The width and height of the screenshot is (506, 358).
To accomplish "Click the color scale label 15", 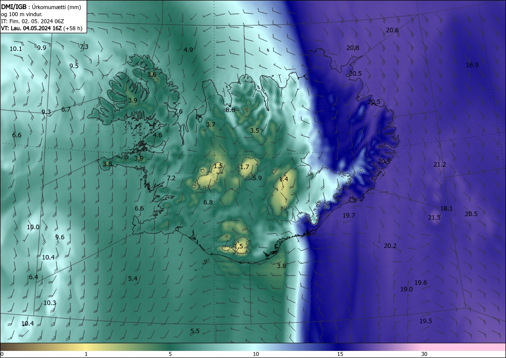I will pos(340,354).
